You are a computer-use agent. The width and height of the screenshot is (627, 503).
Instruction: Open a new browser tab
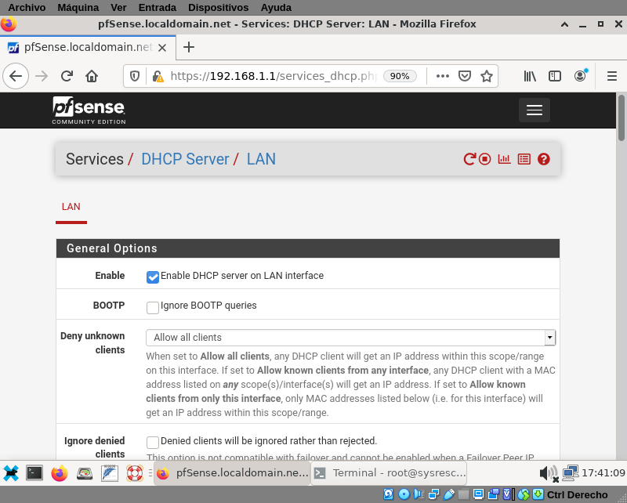click(x=189, y=47)
